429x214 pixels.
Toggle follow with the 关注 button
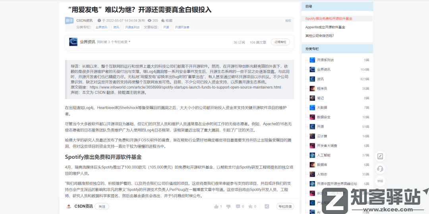[102, 206]
